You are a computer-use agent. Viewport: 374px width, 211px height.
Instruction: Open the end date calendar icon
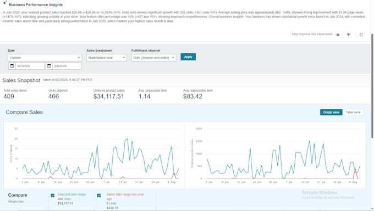[x=49, y=66]
